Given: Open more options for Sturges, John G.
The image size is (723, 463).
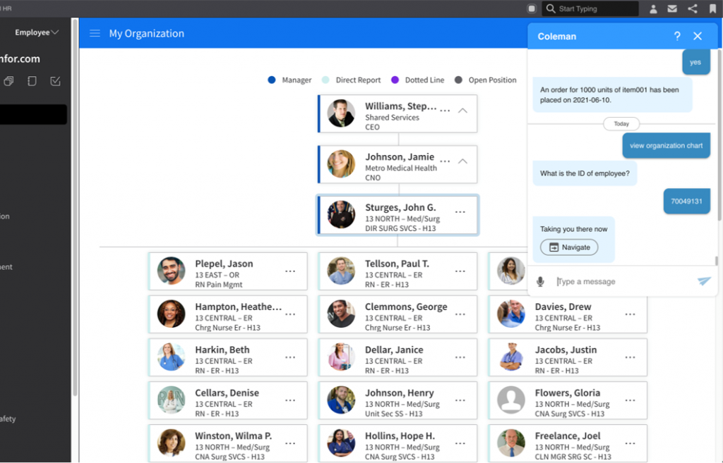Looking at the screenshot, I should (460, 212).
